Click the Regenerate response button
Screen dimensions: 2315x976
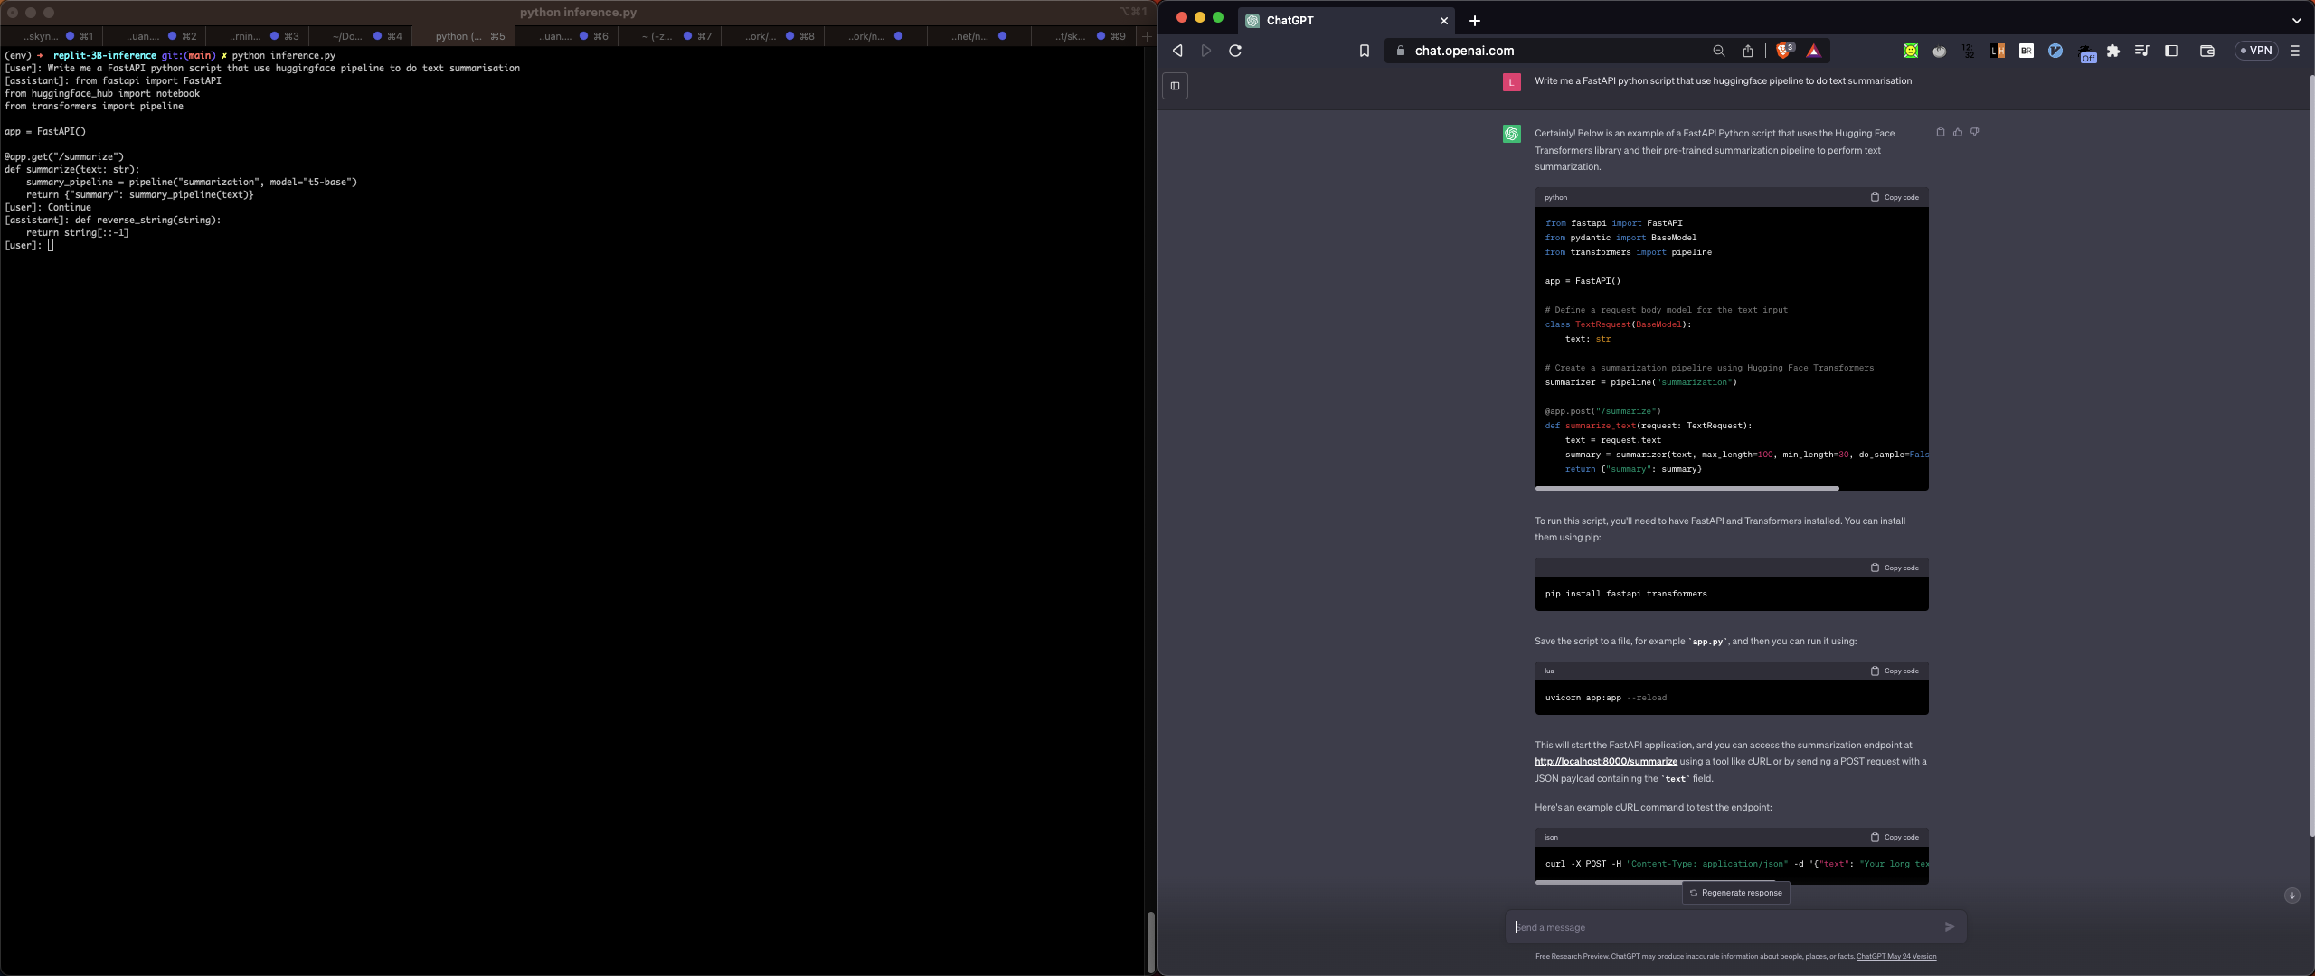(1735, 893)
